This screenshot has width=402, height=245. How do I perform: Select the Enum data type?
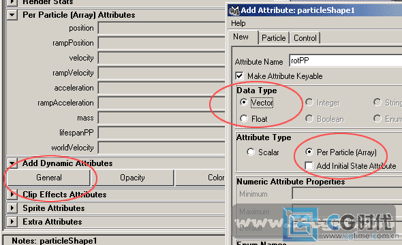coord(377,118)
